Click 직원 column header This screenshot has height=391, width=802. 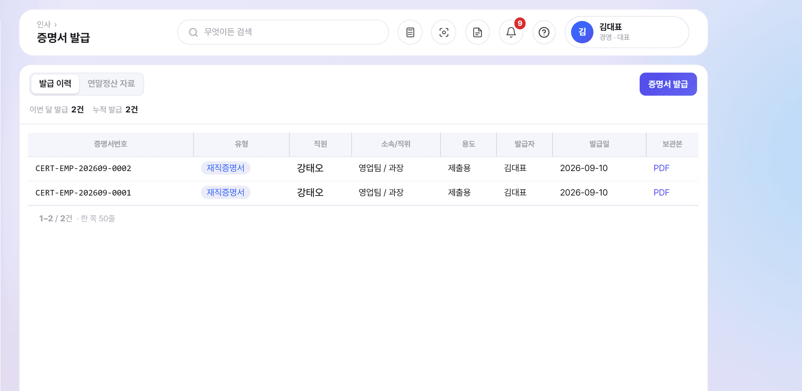321,144
